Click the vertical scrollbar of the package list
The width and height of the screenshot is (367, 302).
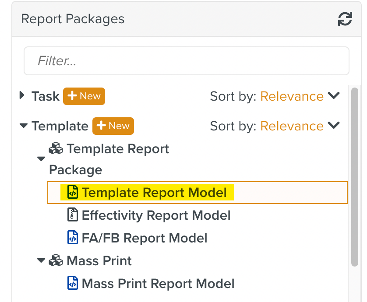[354, 175]
